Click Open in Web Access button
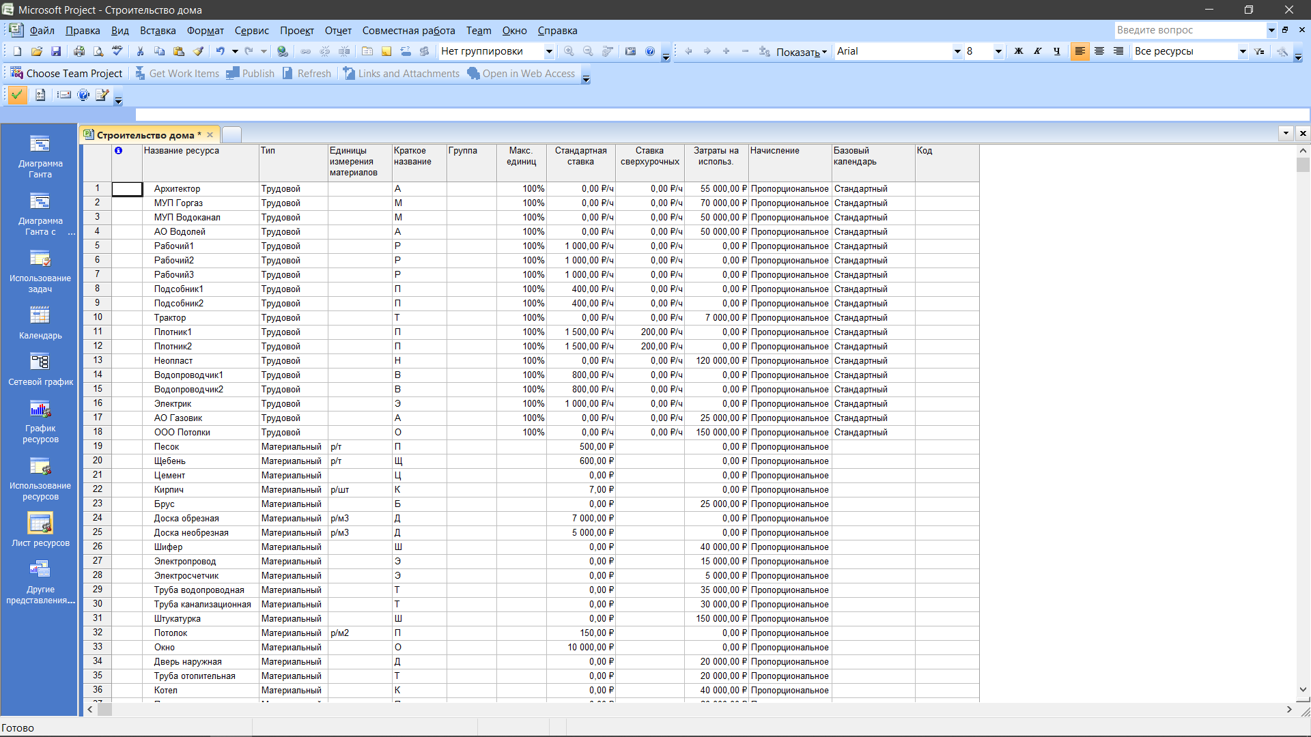This screenshot has width=1311, height=737. pyautogui.click(x=522, y=74)
